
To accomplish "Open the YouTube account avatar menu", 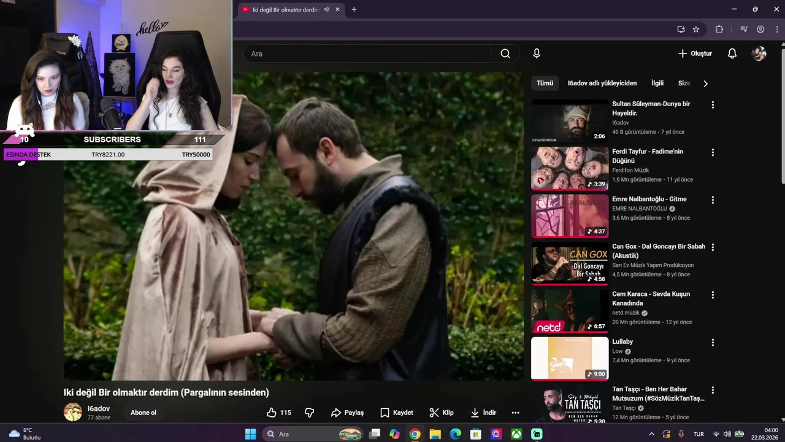I will (x=759, y=53).
